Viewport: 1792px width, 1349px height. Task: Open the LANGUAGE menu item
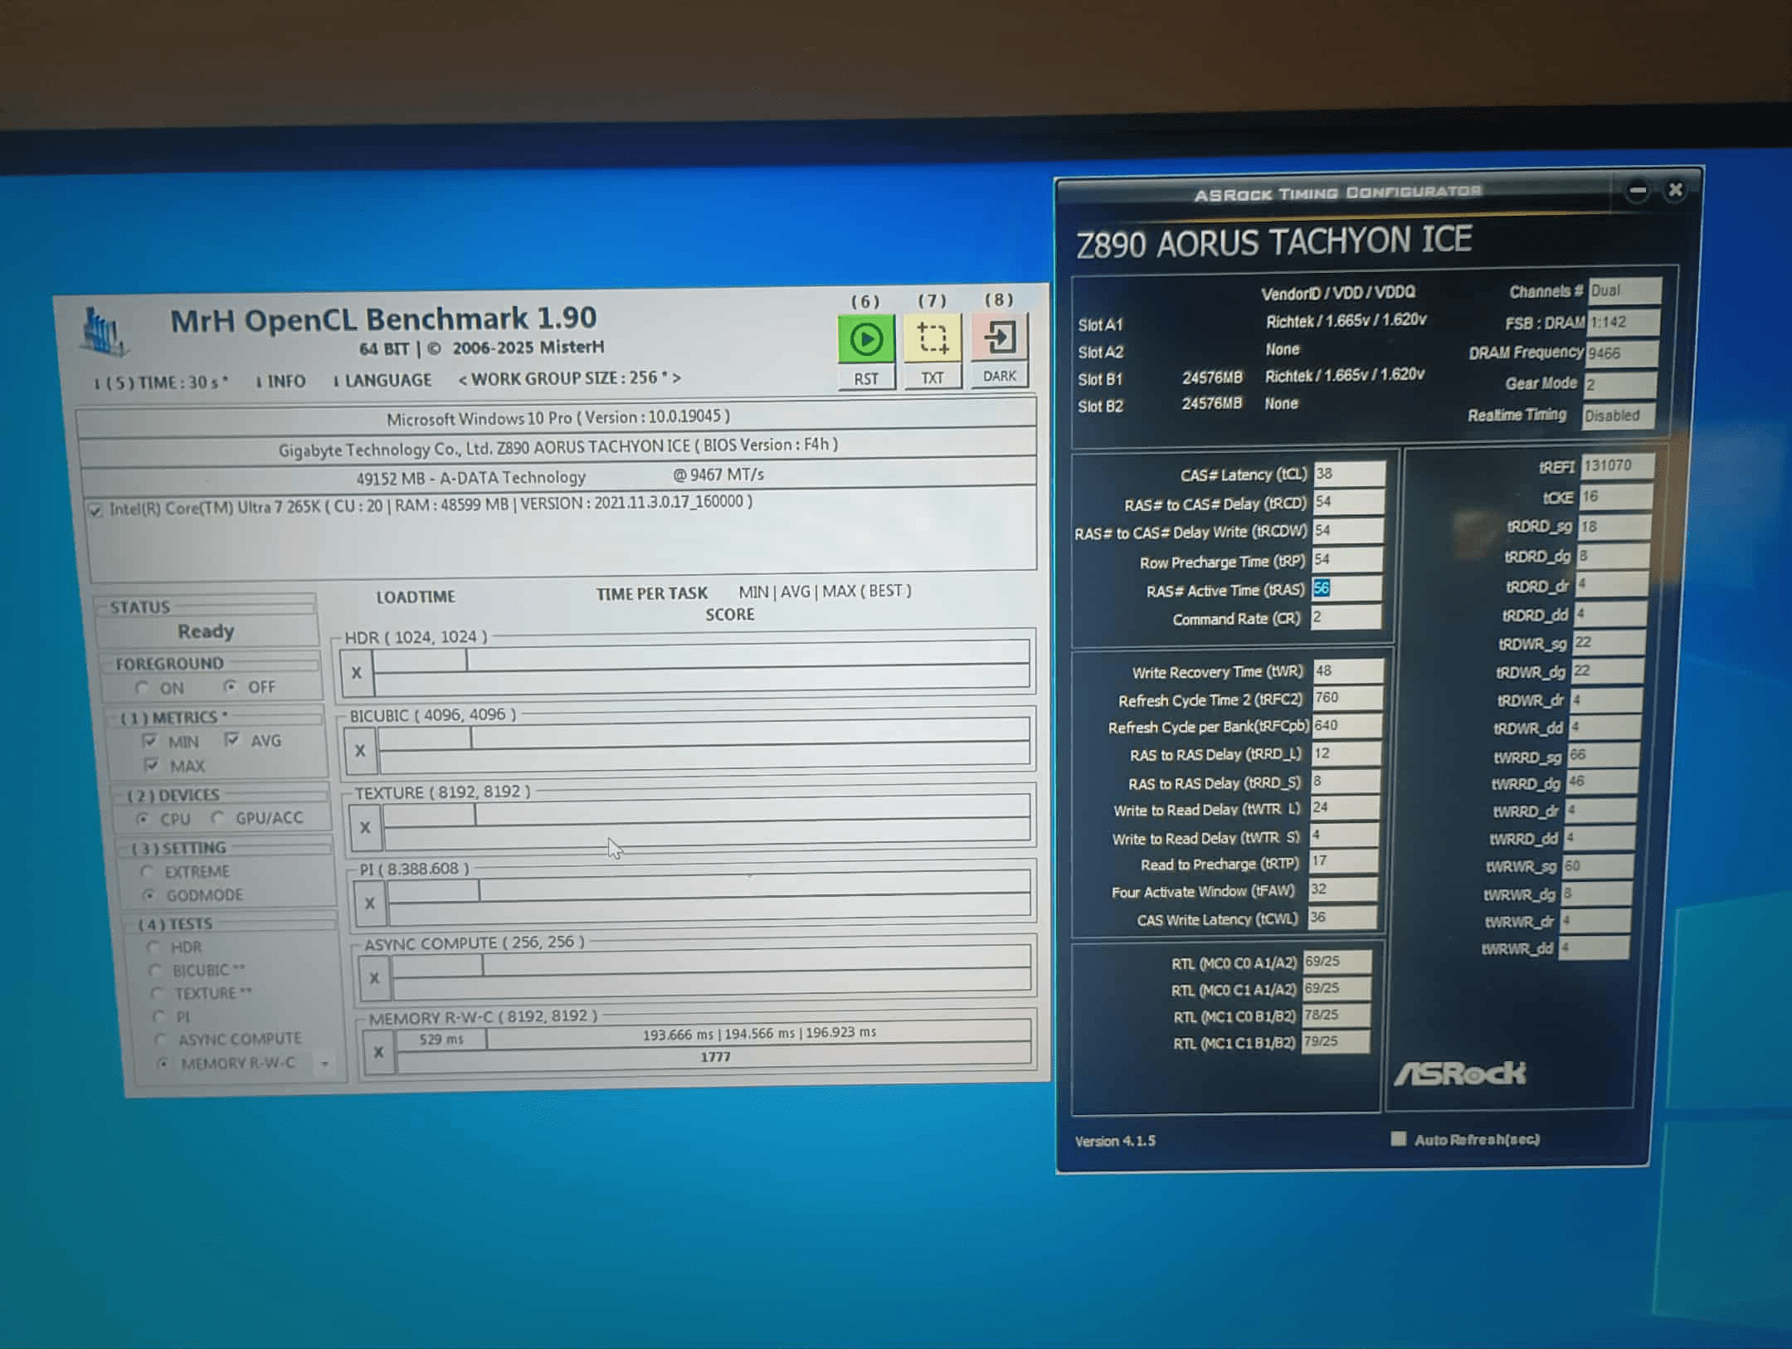click(x=387, y=380)
